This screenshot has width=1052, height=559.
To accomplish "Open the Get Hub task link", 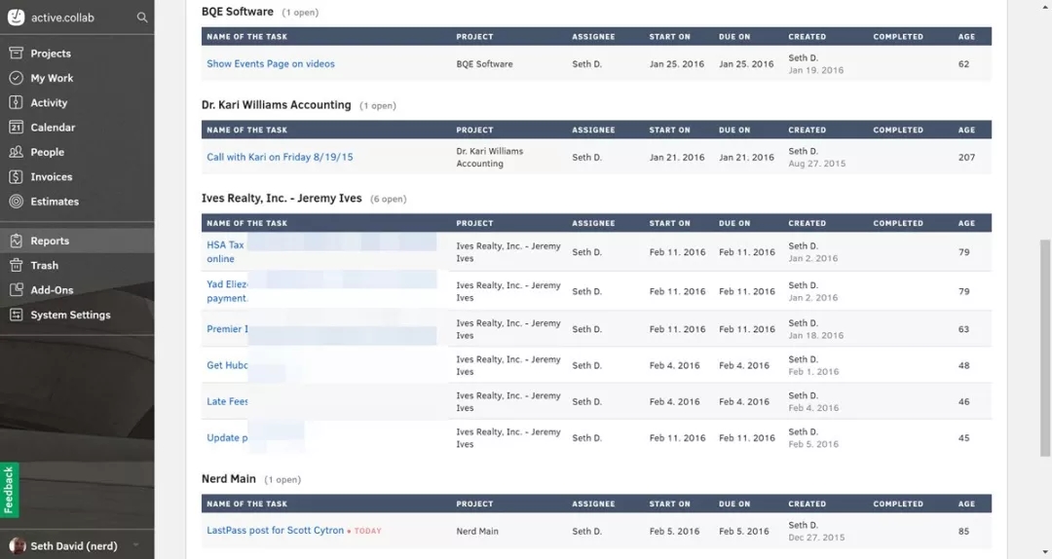I will (227, 365).
